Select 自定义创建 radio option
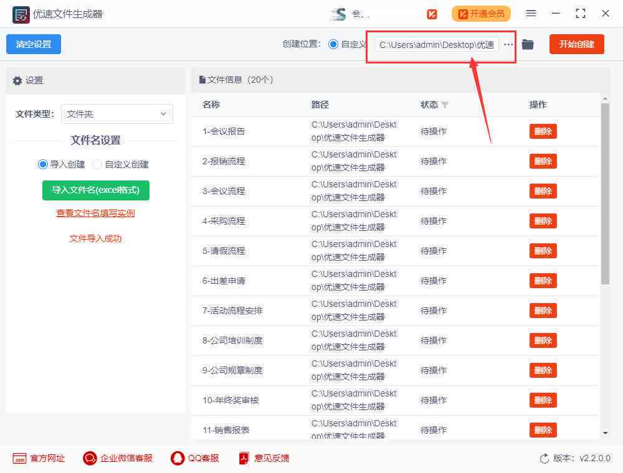 coord(97,164)
